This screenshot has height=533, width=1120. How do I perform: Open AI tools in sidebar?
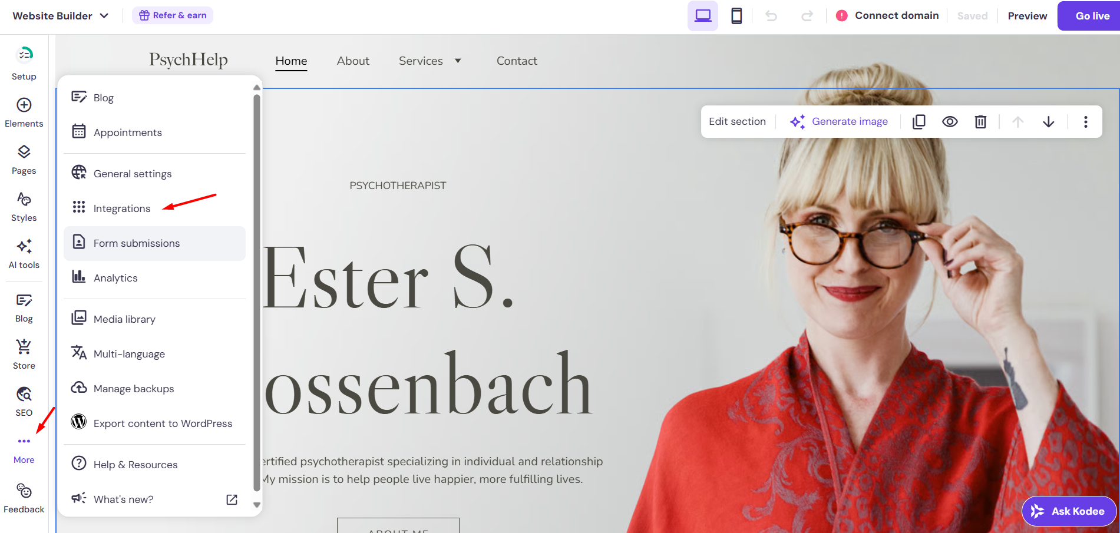tap(24, 254)
